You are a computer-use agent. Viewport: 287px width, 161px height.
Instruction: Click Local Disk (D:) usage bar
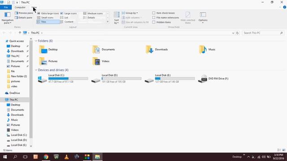tap(122, 79)
